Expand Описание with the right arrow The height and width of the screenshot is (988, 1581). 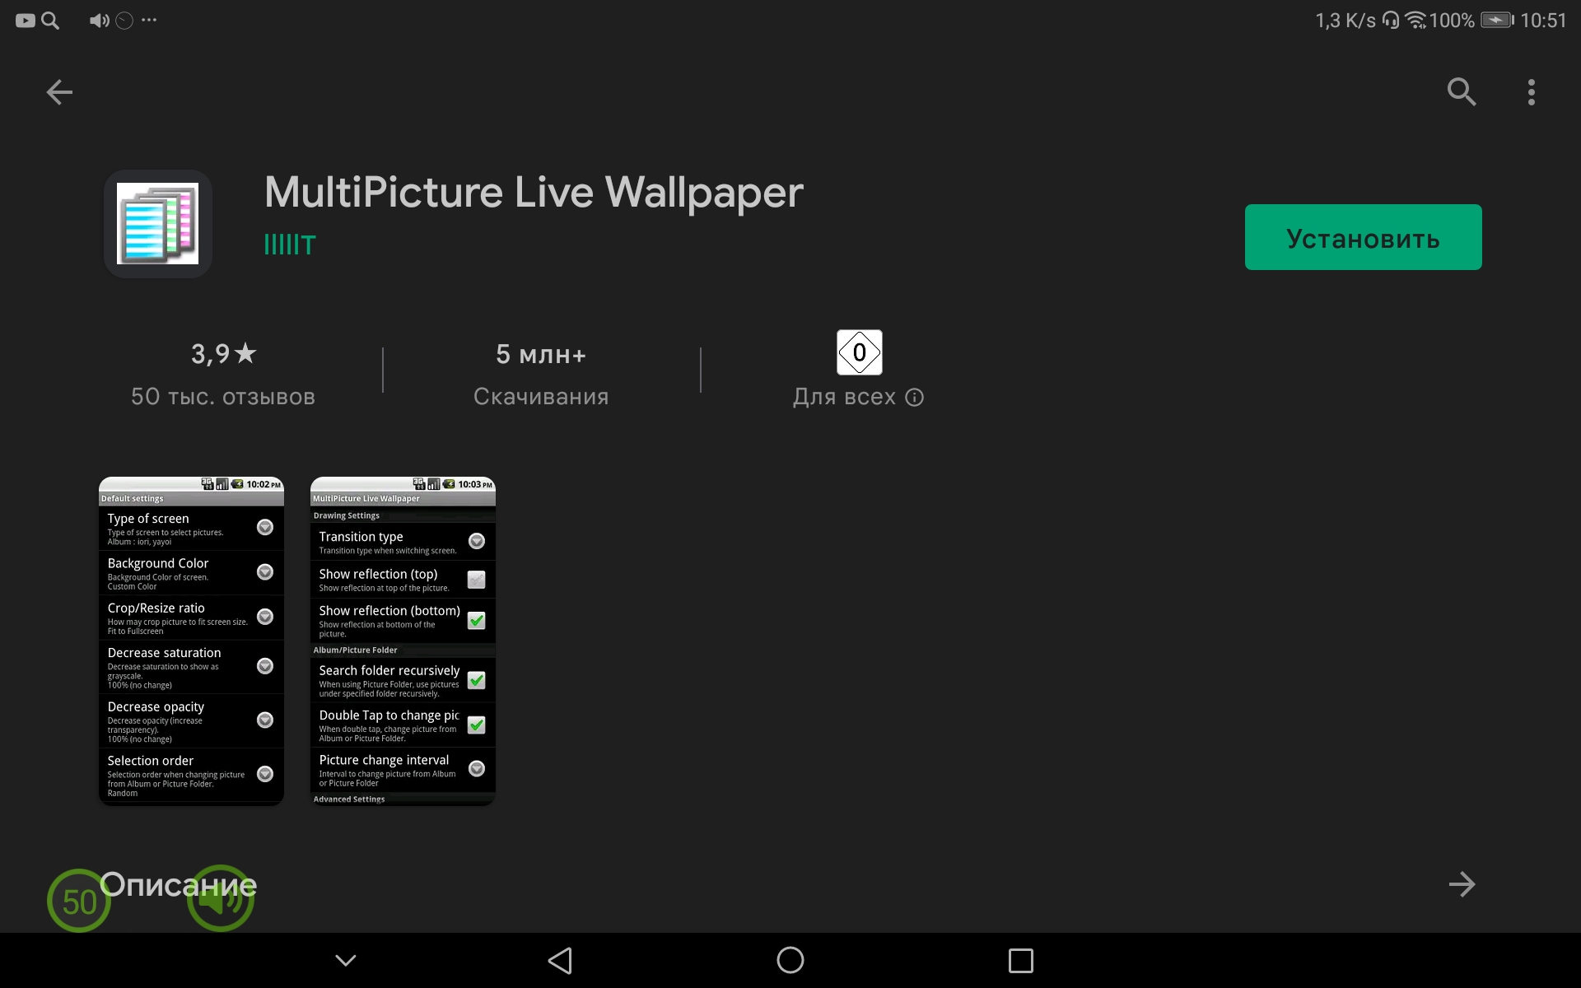(x=1462, y=884)
